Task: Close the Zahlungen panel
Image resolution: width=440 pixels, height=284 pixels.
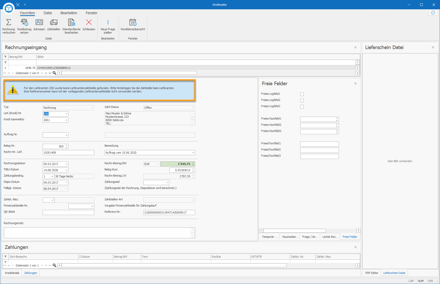Action: pyautogui.click(x=355, y=247)
